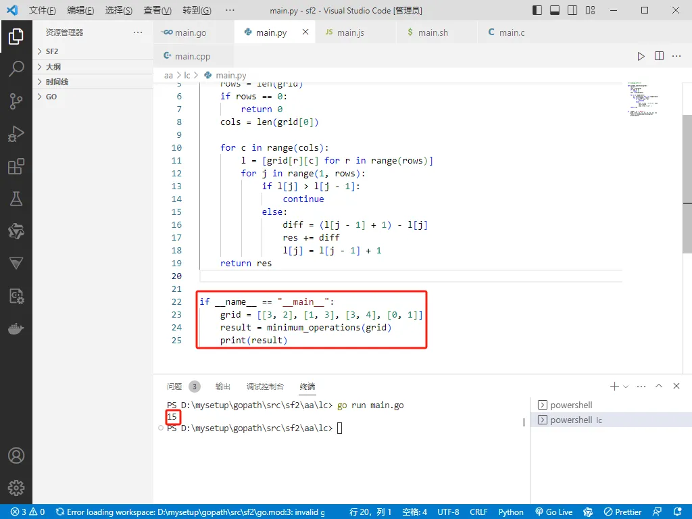692x519 pixels.
Task: Click the Prettier status bar item
Action: [x=622, y=512]
